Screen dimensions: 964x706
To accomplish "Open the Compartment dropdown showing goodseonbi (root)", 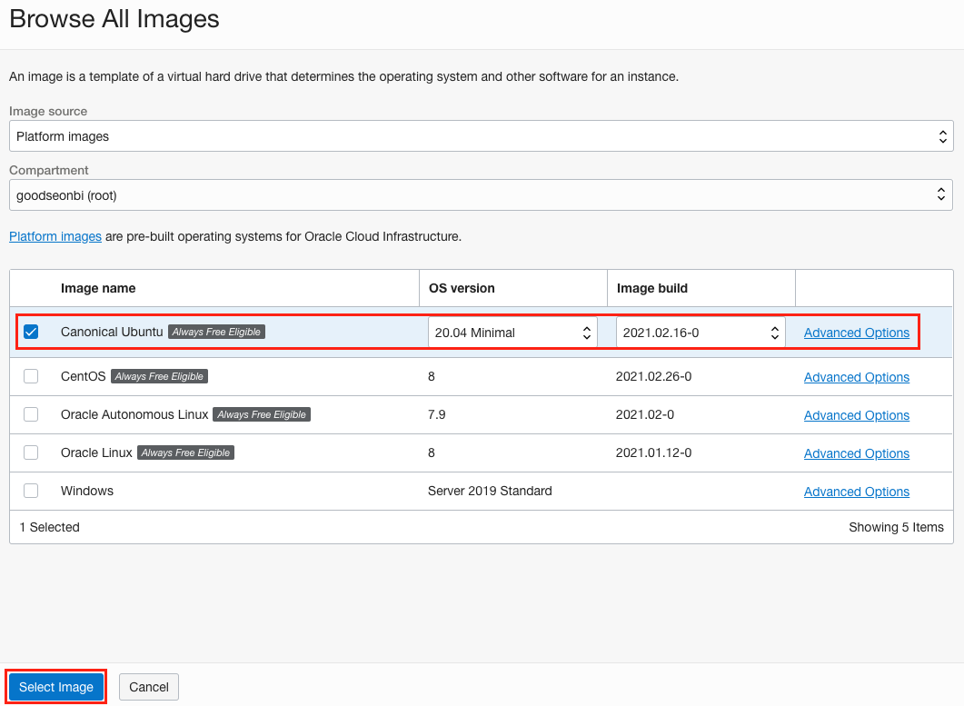I will pyautogui.click(x=482, y=195).
